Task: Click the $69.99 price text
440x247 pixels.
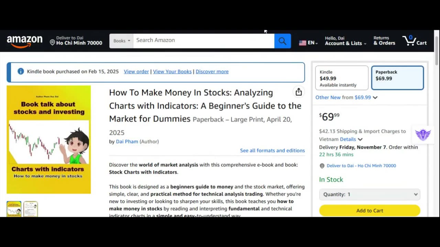Action: 329,117
